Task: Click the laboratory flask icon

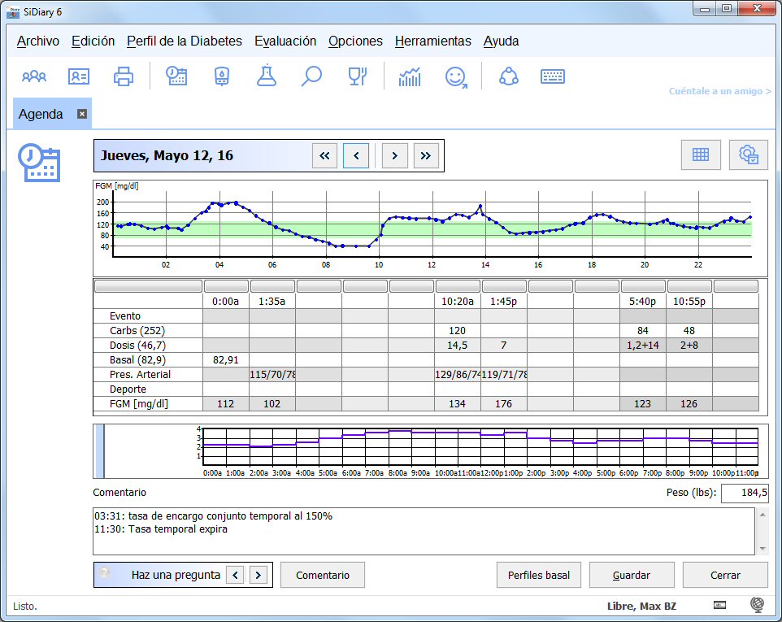Action: click(x=266, y=76)
